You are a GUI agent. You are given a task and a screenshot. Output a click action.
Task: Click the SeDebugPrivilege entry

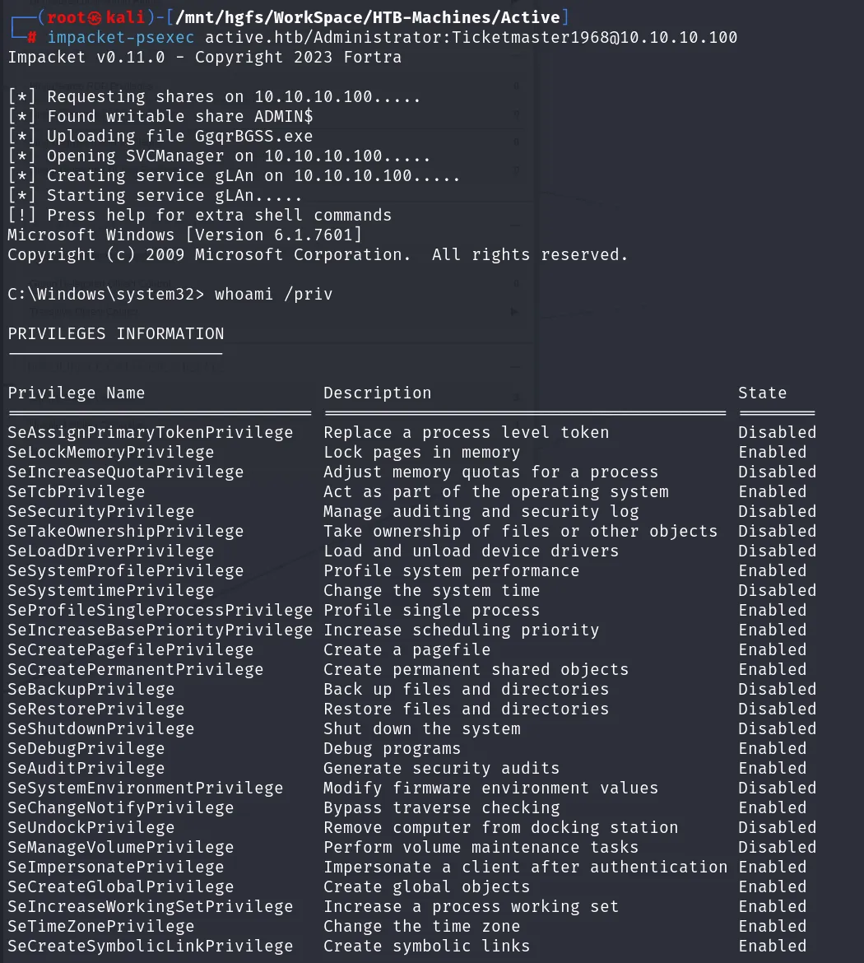coord(86,749)
